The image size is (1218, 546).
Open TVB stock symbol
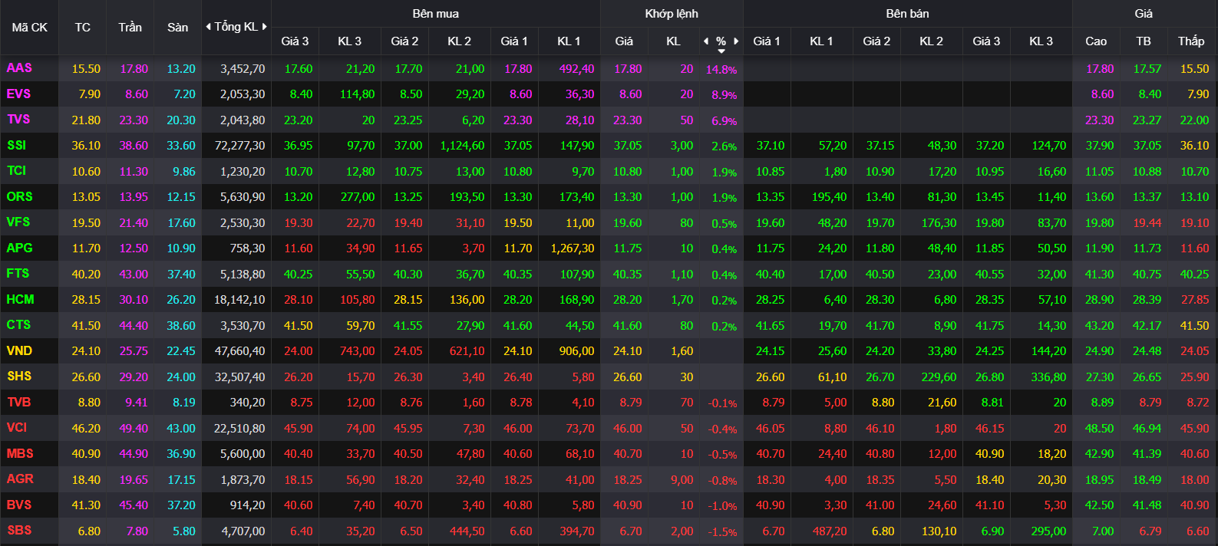coord(18,402)
